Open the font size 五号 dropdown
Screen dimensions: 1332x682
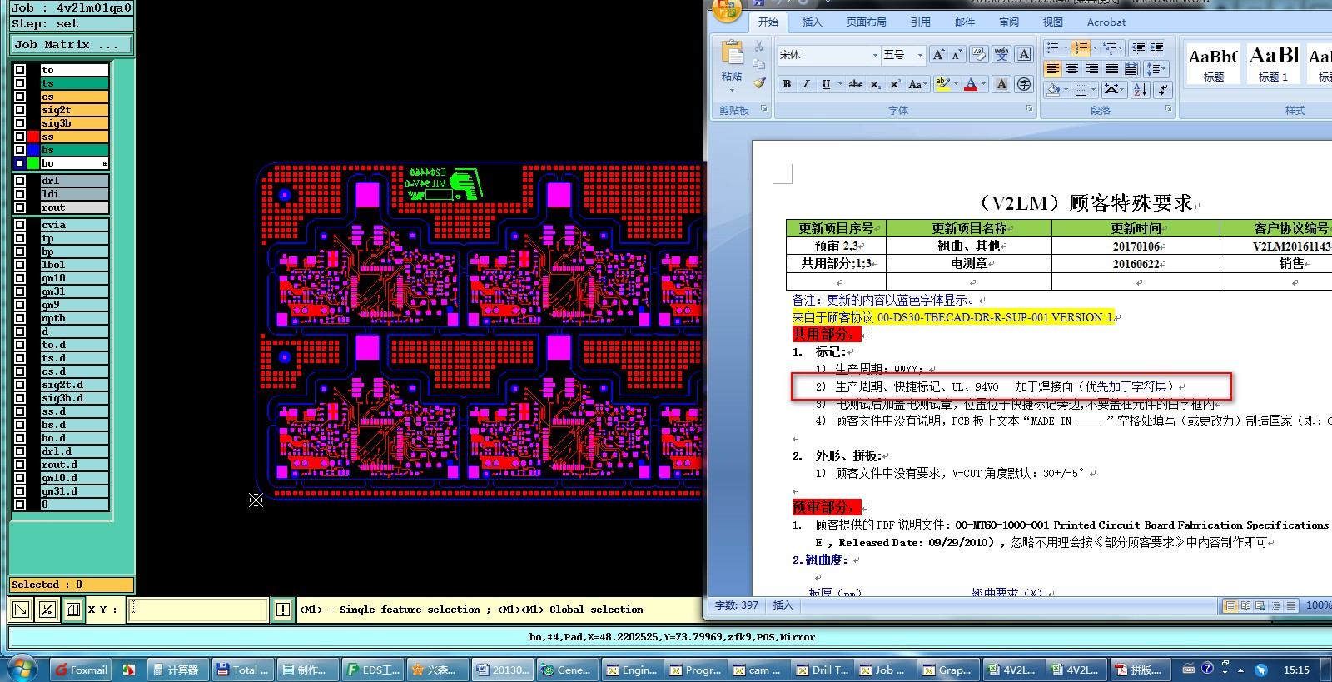(x=920, y=55)
